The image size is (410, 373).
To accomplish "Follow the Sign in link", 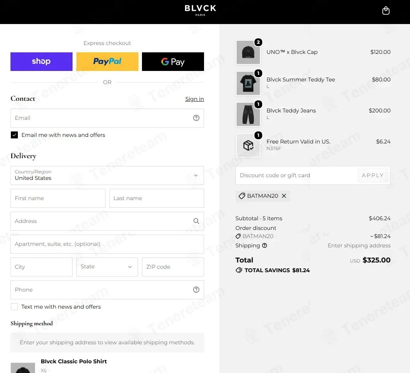I will tap(195, 99).
